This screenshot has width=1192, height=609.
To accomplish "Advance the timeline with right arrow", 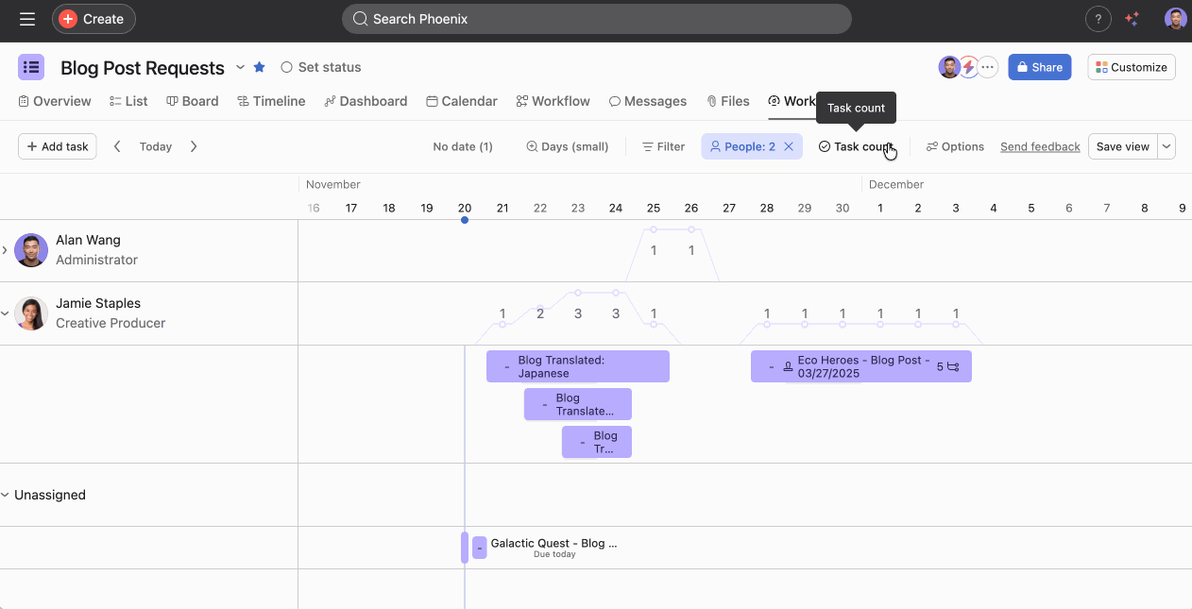I will coord(194,146).
